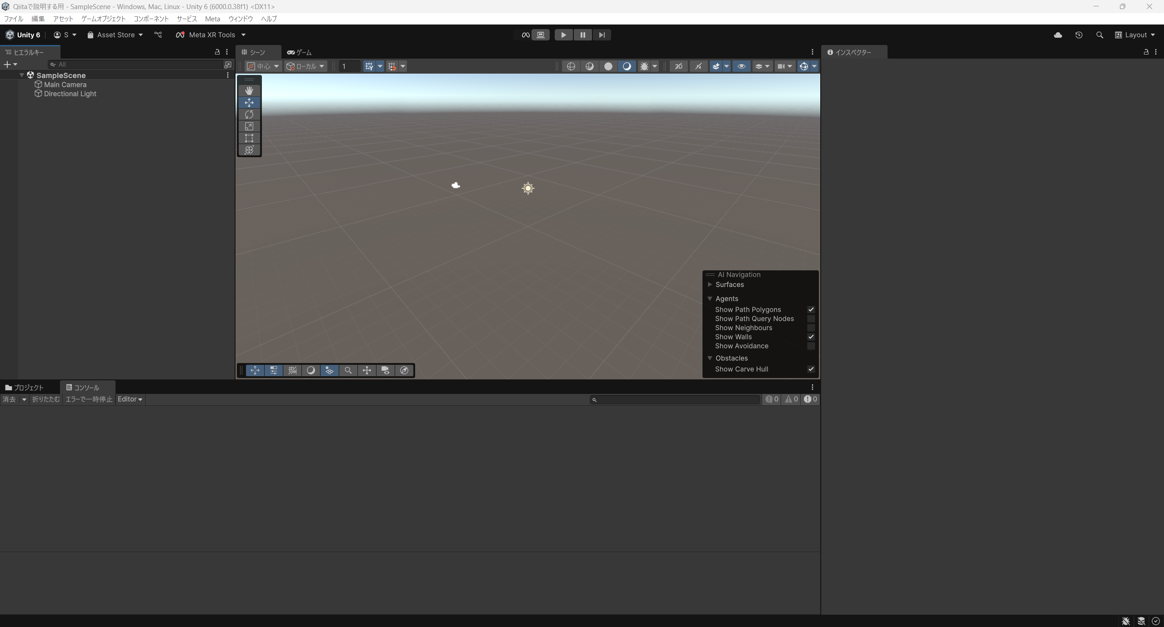Click the 消去 console button
The width and height of the screenshot is (1164, 627).
coord(9,399)
